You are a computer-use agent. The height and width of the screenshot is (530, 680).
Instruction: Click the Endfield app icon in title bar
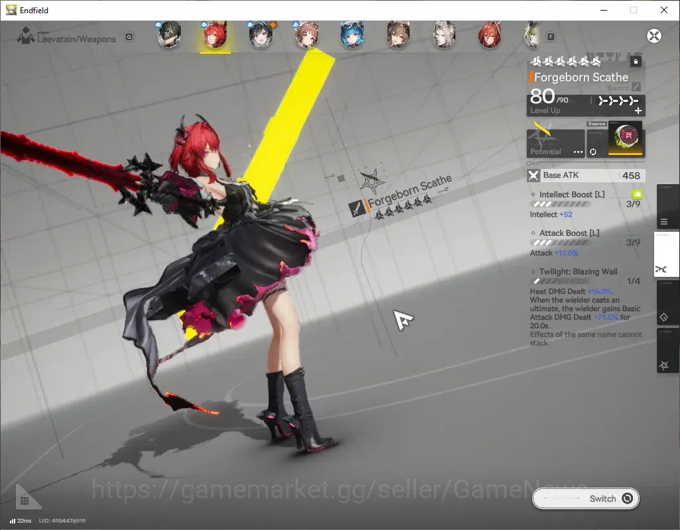(x=11, y=10)
